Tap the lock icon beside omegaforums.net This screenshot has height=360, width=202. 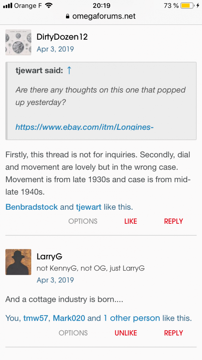pos(68,17)
